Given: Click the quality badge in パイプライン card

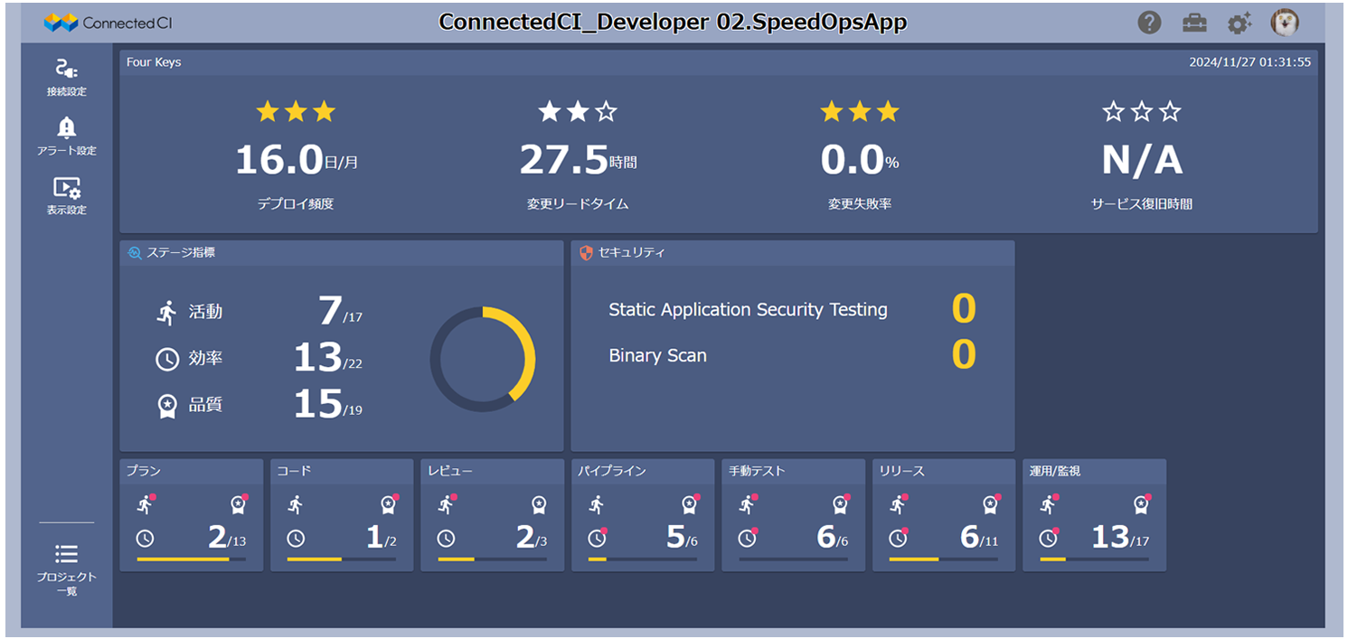Looking at the screenshot, I should 691,504.
